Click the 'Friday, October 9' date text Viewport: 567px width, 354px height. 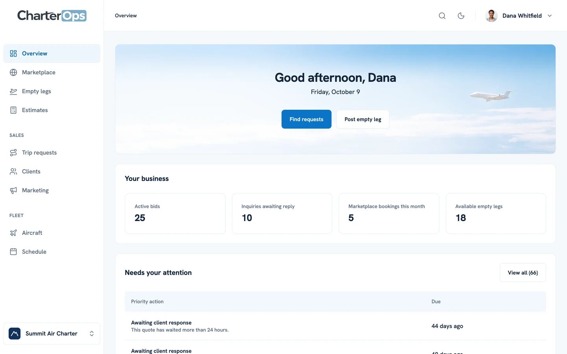pos(335,92)
